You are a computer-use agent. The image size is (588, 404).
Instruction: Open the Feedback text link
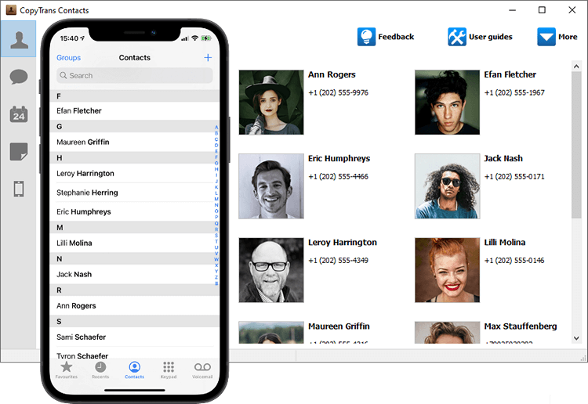point(396,37)
